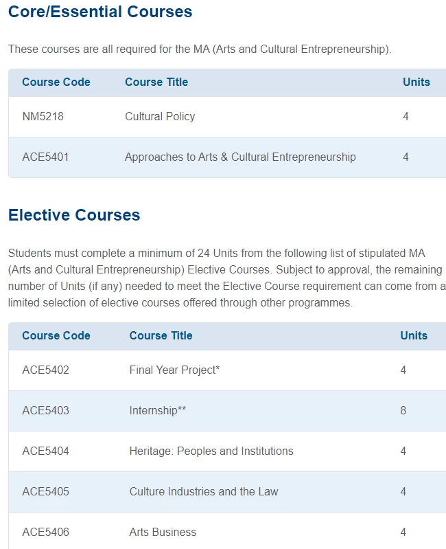Image resolution: width=446 pixels, height=549 pixels.
Task: Click Heritage: Peoples and Institutions title
Action: [x=211, y=451]
